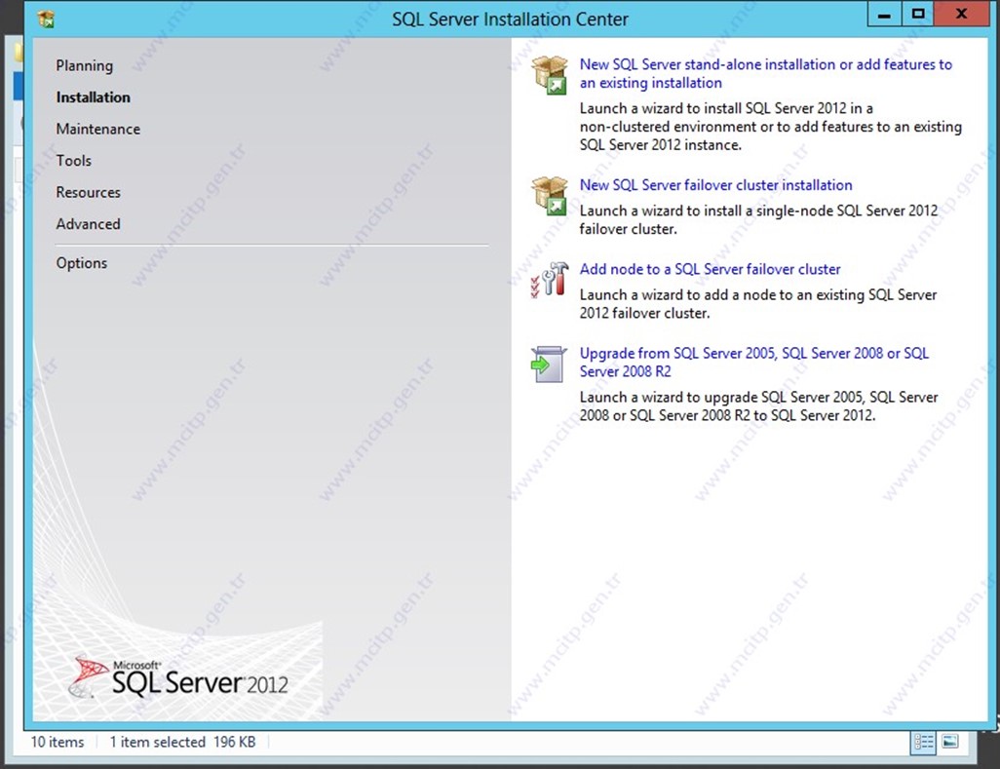1000x769 pixels.
Task: Click the SQL Server Installation Center title
Action: 510,19
